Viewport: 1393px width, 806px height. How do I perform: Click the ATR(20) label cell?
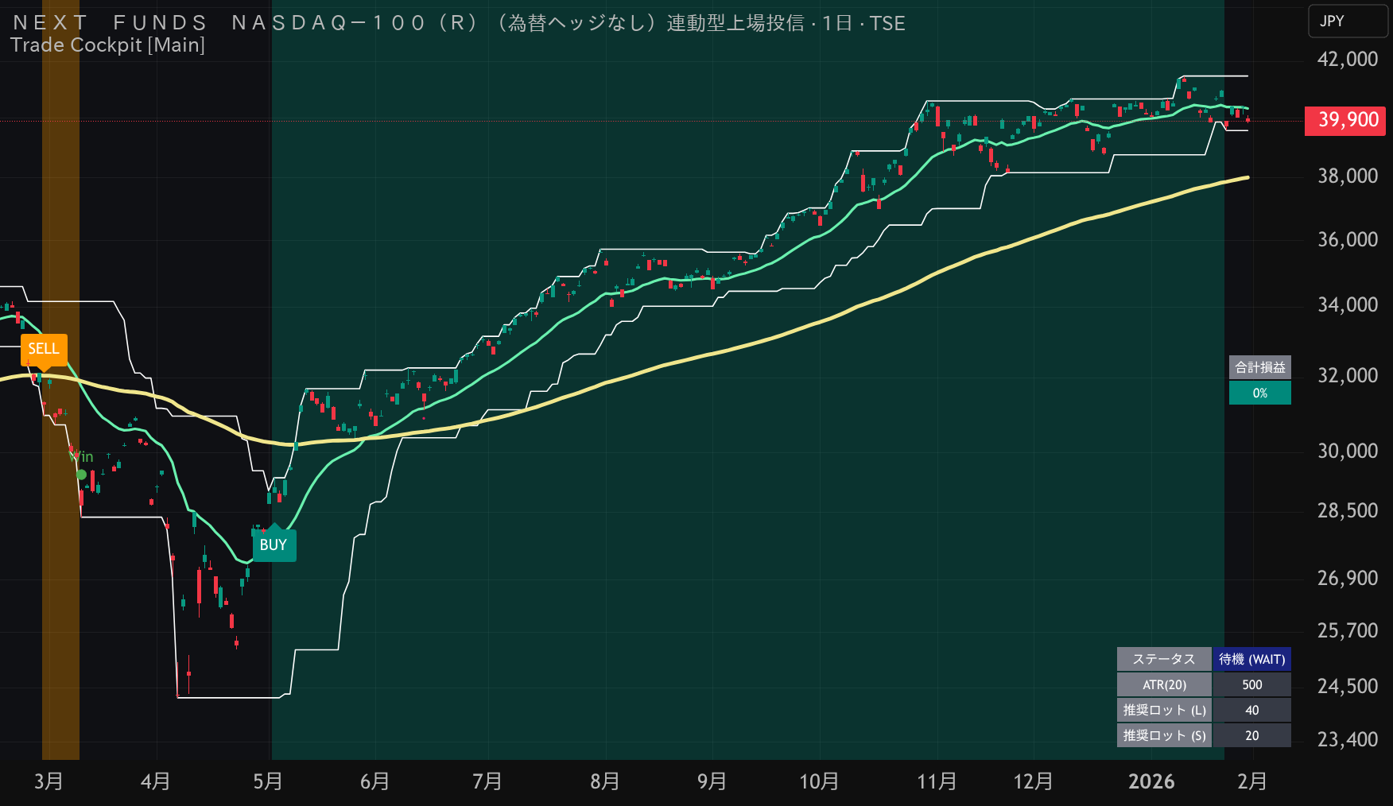tap(1164, 684)
